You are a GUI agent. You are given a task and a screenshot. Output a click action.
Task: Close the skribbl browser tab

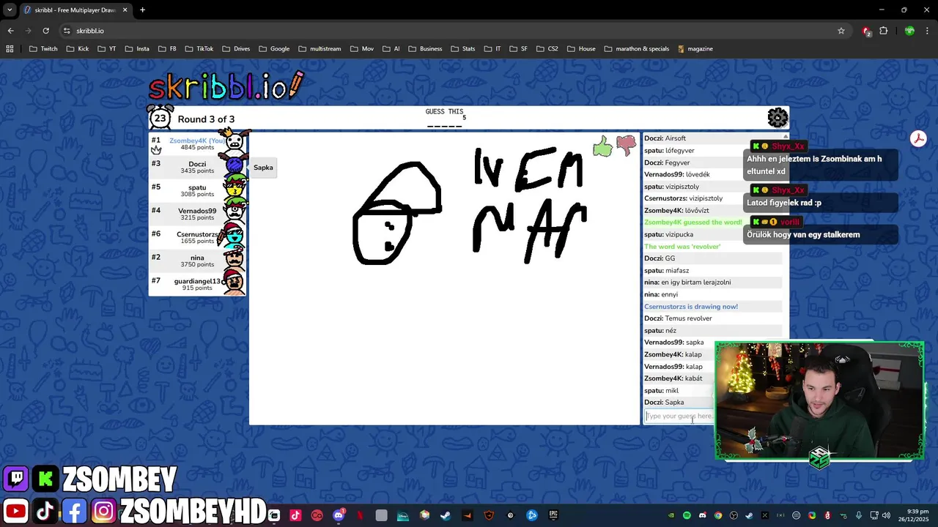point(125,10)
